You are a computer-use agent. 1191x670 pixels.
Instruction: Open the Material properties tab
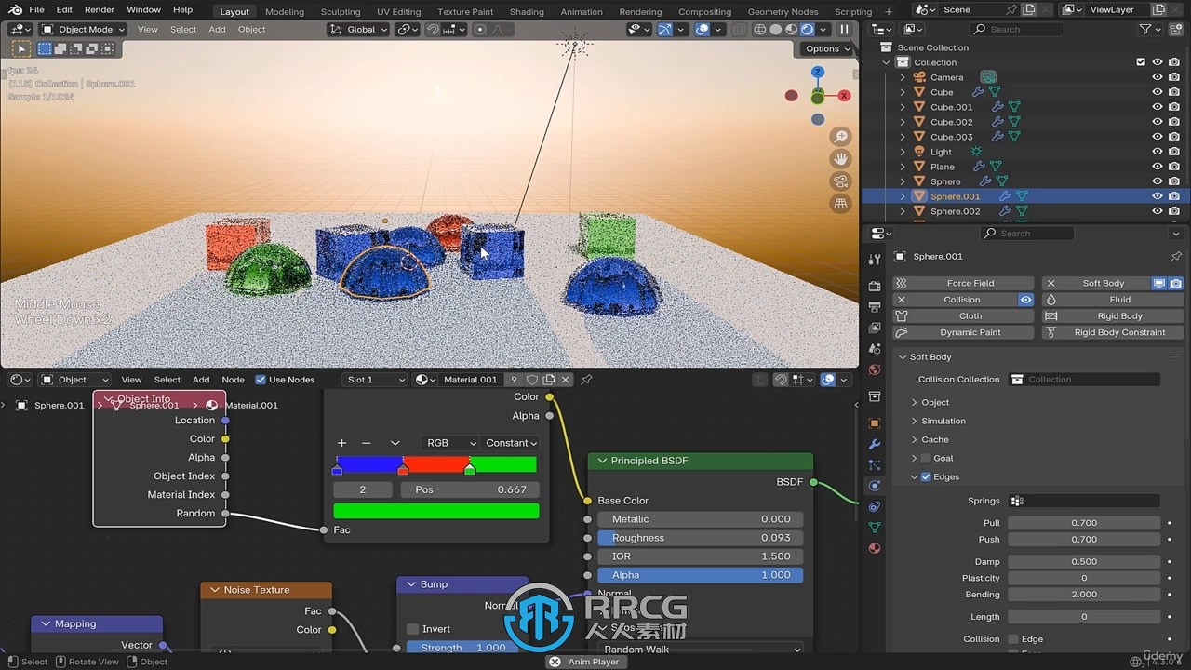pyautogui.click(x=874, y=548)
